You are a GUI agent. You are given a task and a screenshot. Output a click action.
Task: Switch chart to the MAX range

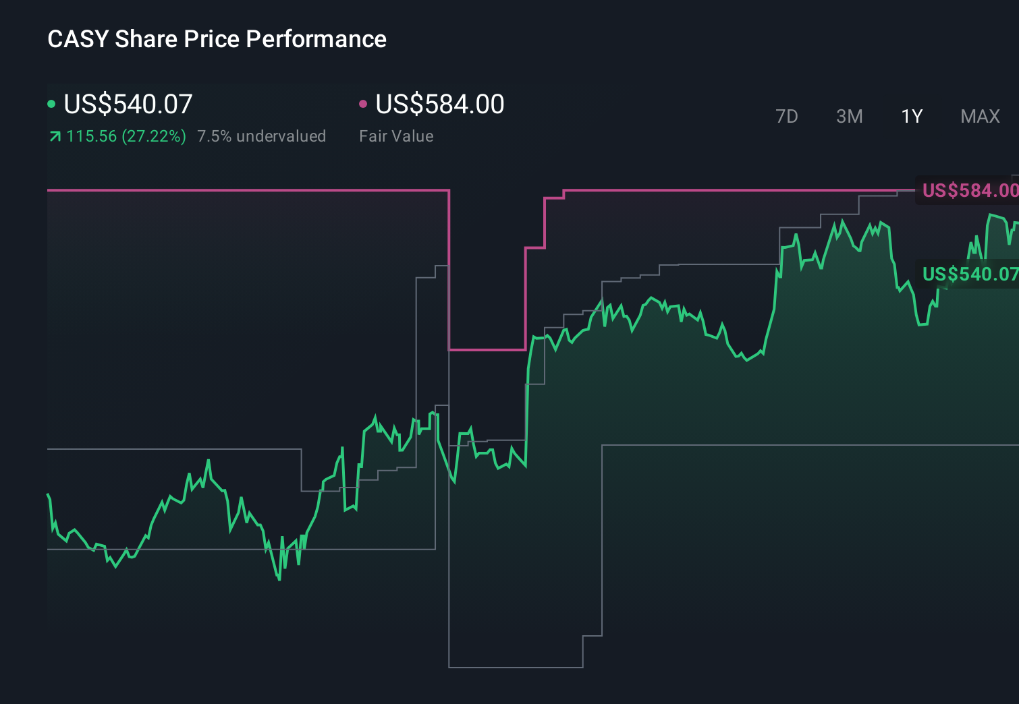tap(980, 116)
